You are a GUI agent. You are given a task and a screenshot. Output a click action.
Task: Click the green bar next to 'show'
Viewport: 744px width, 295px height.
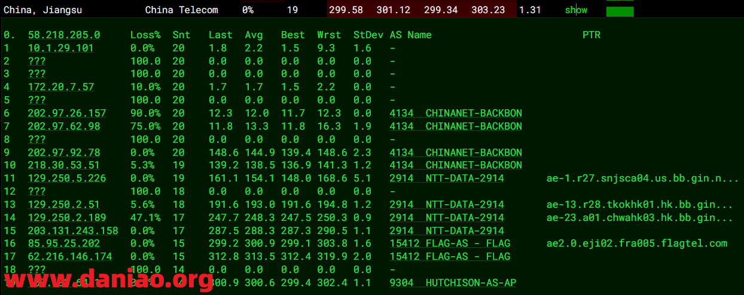pyautogui.click(x=620, y=11)
